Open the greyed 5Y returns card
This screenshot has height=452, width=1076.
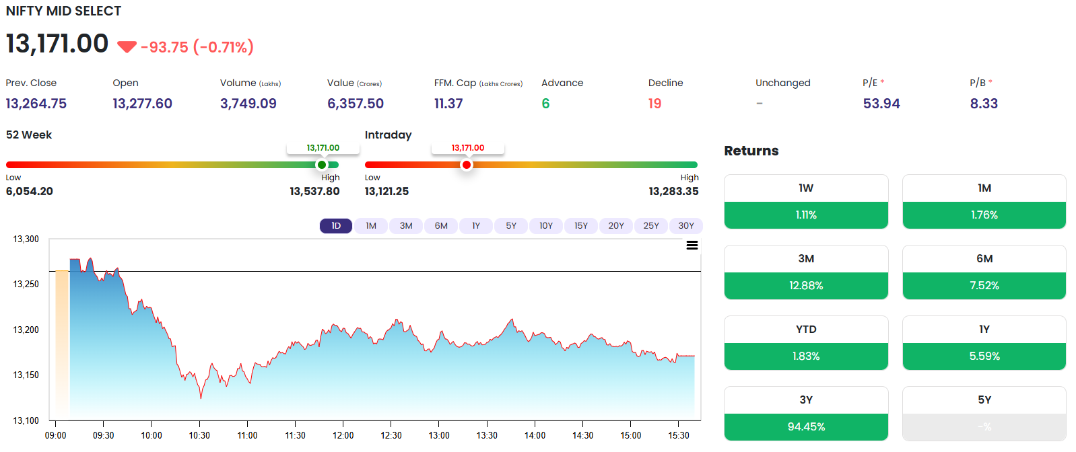tap(984, 414)
